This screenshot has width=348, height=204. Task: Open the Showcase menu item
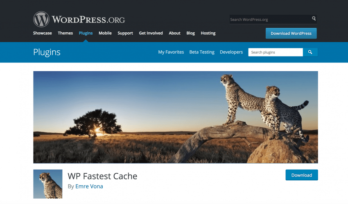(43, 33)
